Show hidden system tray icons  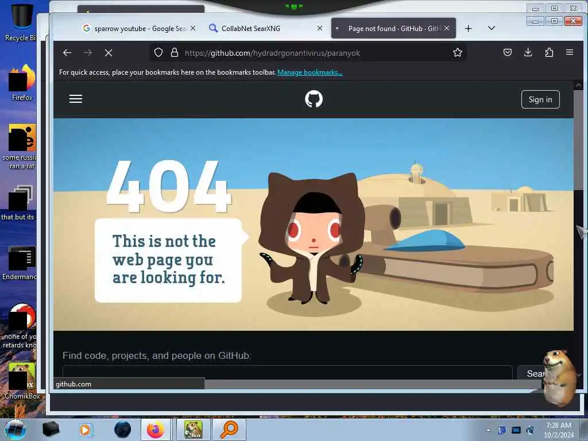[x=488, y=430]
